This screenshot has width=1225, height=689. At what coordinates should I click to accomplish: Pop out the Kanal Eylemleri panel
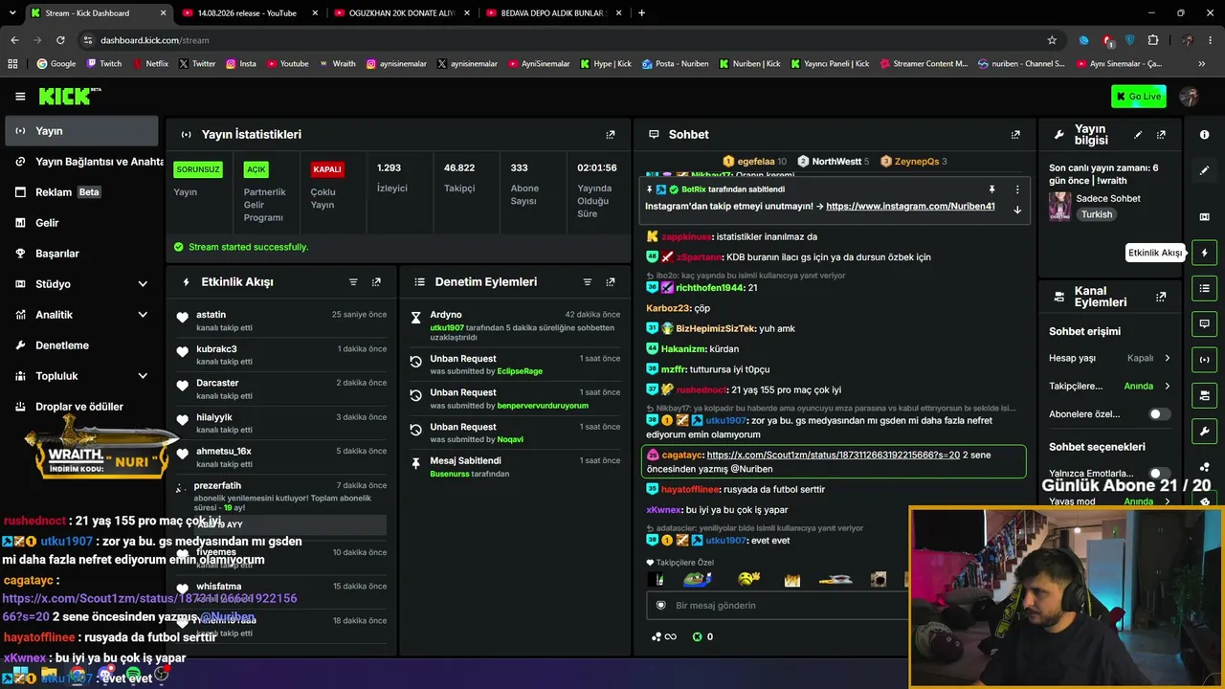(x=1161, y=297)
